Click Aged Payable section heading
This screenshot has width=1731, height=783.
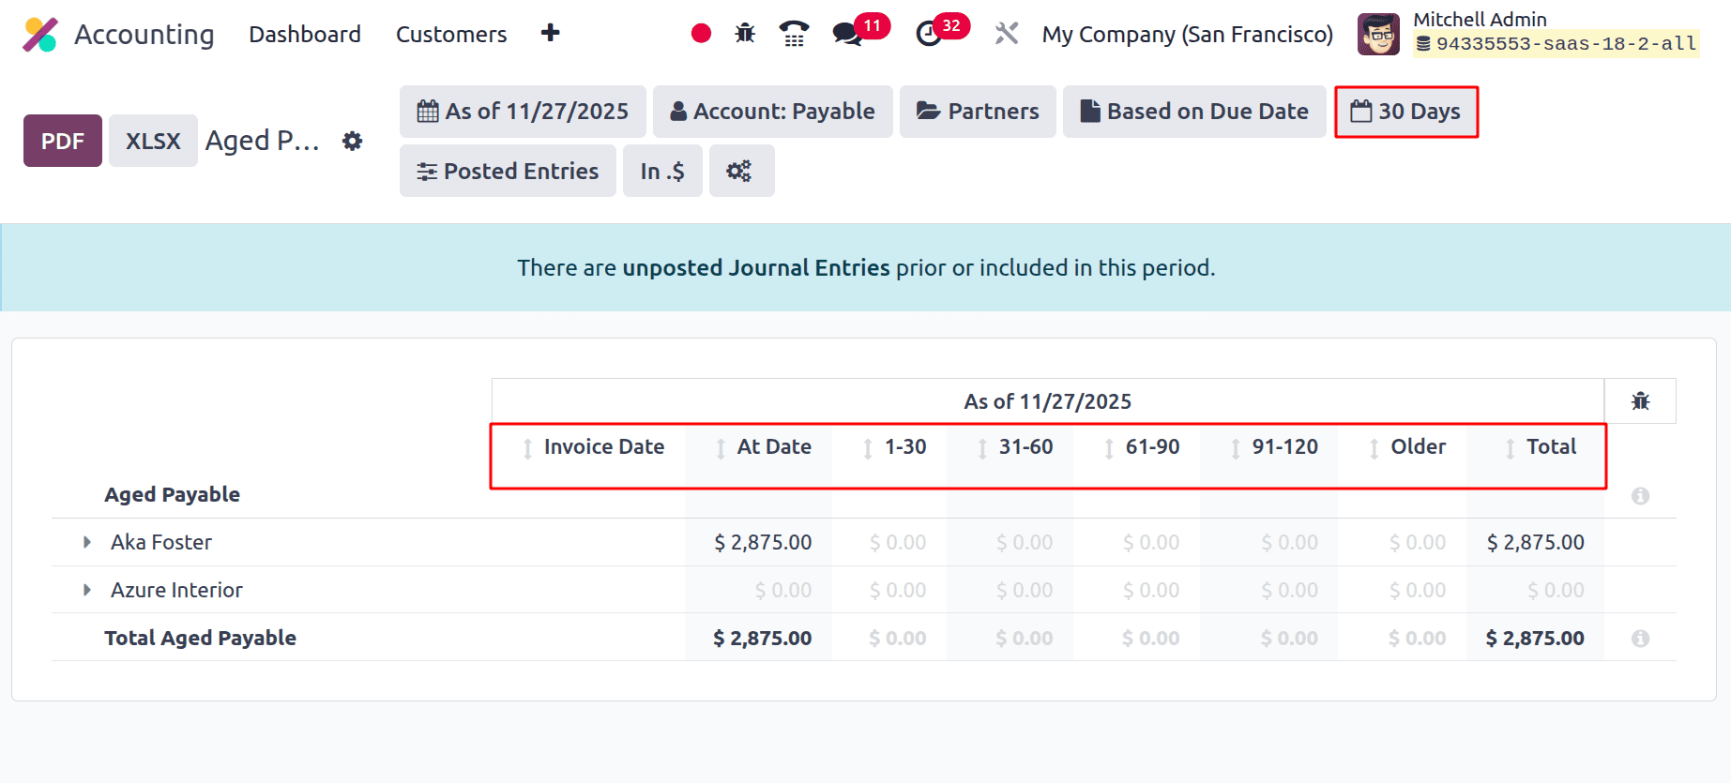tap(172, 494)
